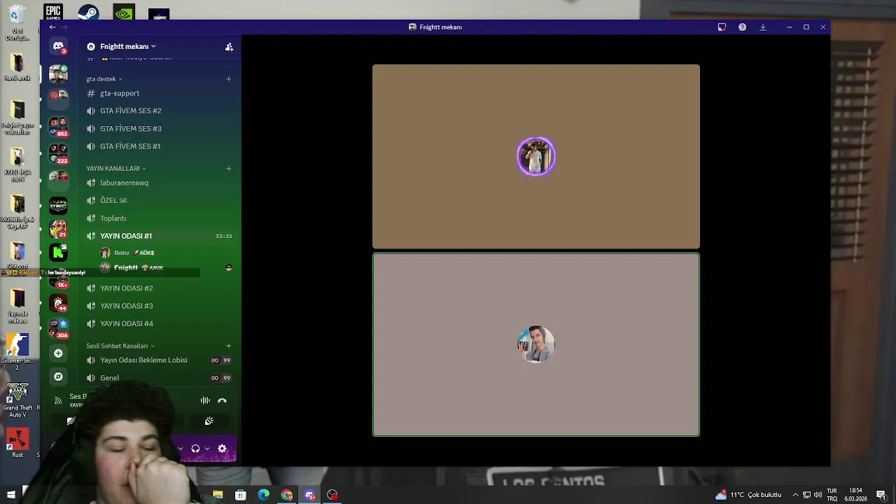Join laburanereawq voice channel

point(159,183)
